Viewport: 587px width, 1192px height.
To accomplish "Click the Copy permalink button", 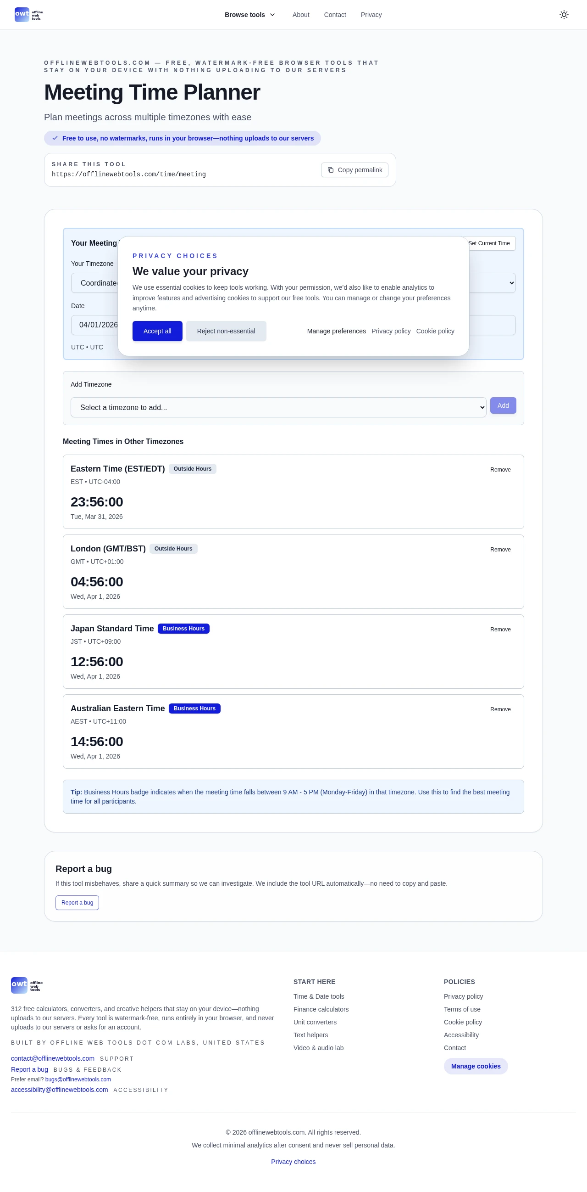I will (x=354, y=170).
